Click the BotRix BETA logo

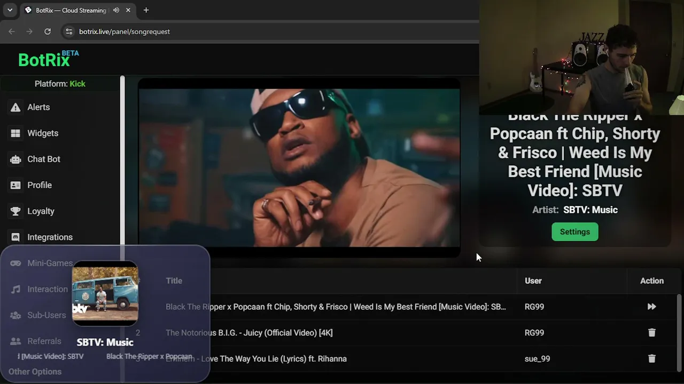[49, 59]
